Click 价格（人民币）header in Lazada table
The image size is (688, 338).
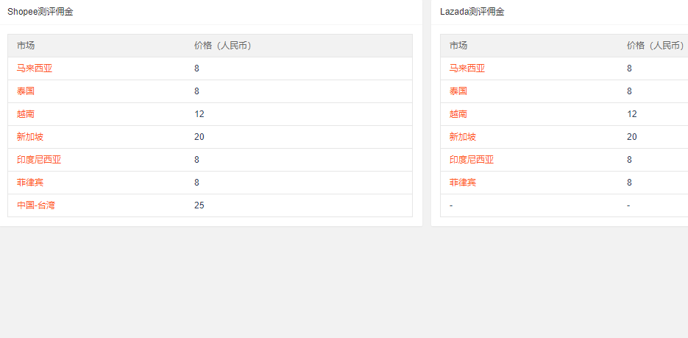657,46
